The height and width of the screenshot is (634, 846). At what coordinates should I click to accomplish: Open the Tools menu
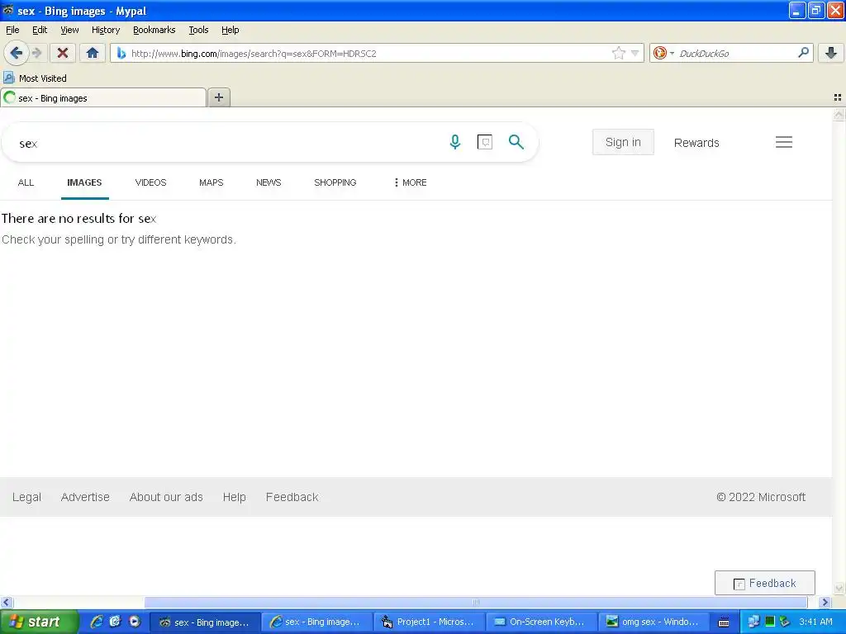[198, 30]
